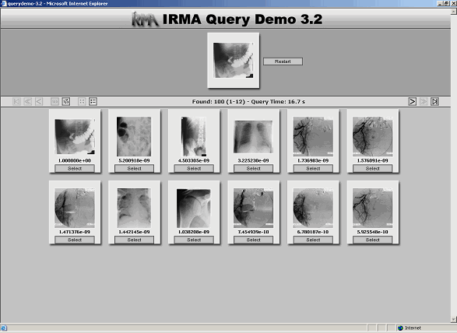The height and width of the screenshot is (333, 457).
Task: Click the IRMA logo in header
Action: click(145, 19)
